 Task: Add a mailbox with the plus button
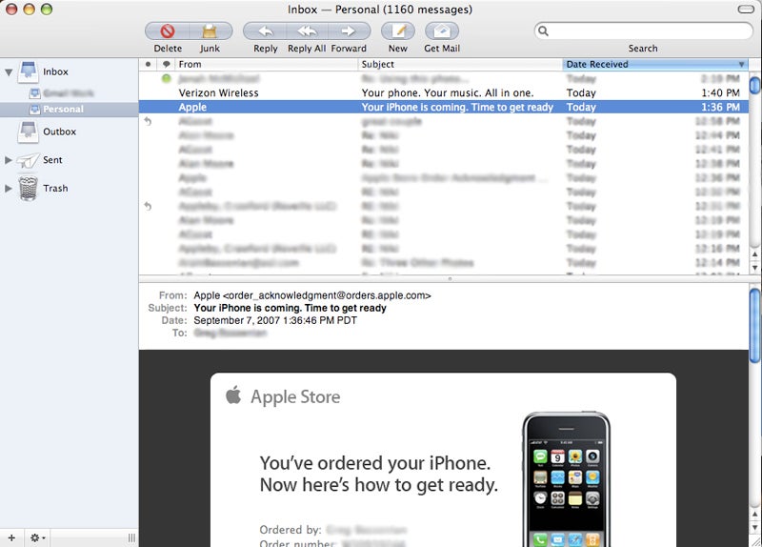(x=11, y=537)
